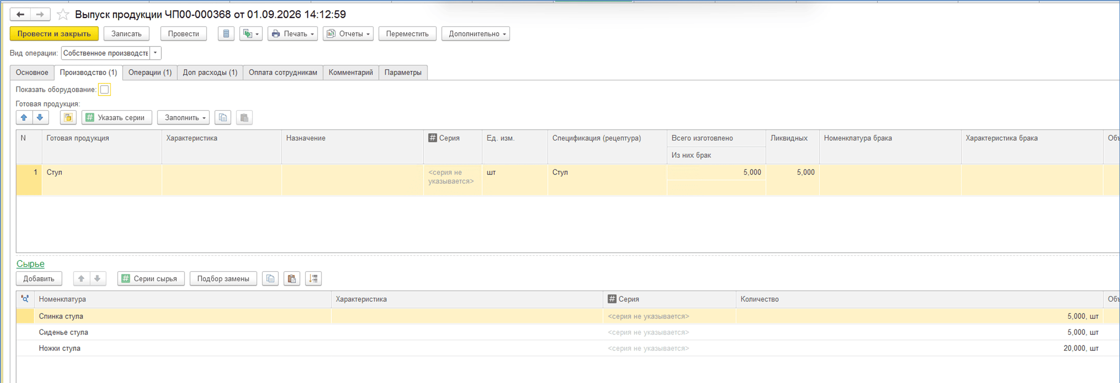The image size is (1120, 383).
Task: Click Подбор замены button
Action: tap(223, 279)
